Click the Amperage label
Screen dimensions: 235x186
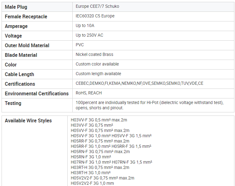(16, 26)
